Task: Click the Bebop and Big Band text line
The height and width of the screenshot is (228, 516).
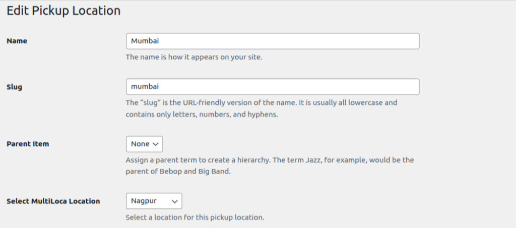Action: [x=185, y=171]
